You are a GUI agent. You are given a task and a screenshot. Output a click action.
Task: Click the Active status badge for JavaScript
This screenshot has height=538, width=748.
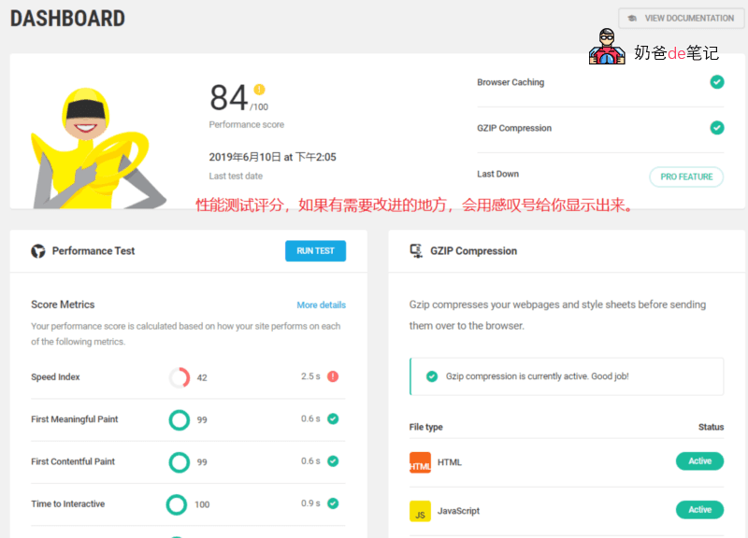[x=699, y=510]
